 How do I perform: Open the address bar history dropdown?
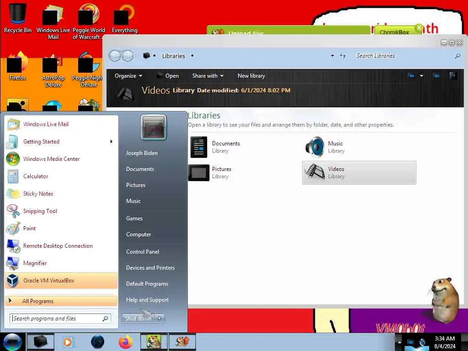(x=332, y=56)
